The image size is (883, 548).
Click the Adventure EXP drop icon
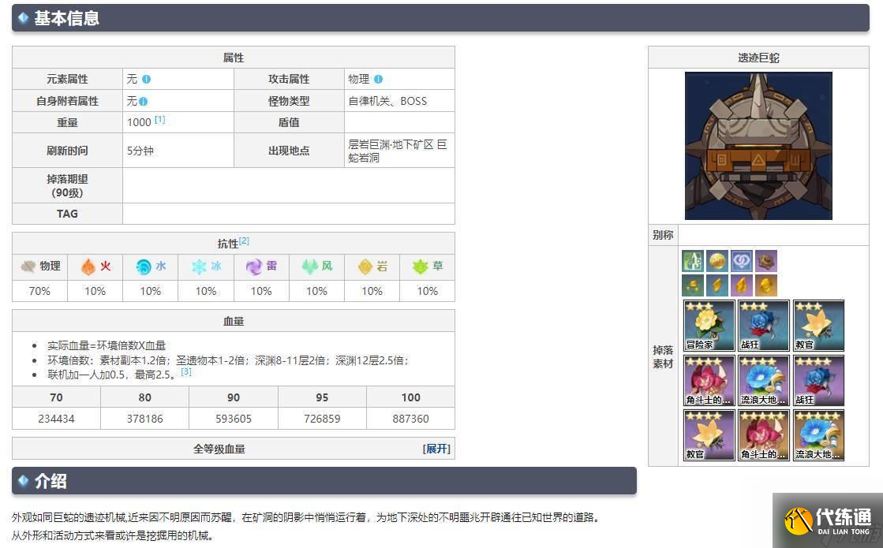point(693,261)
